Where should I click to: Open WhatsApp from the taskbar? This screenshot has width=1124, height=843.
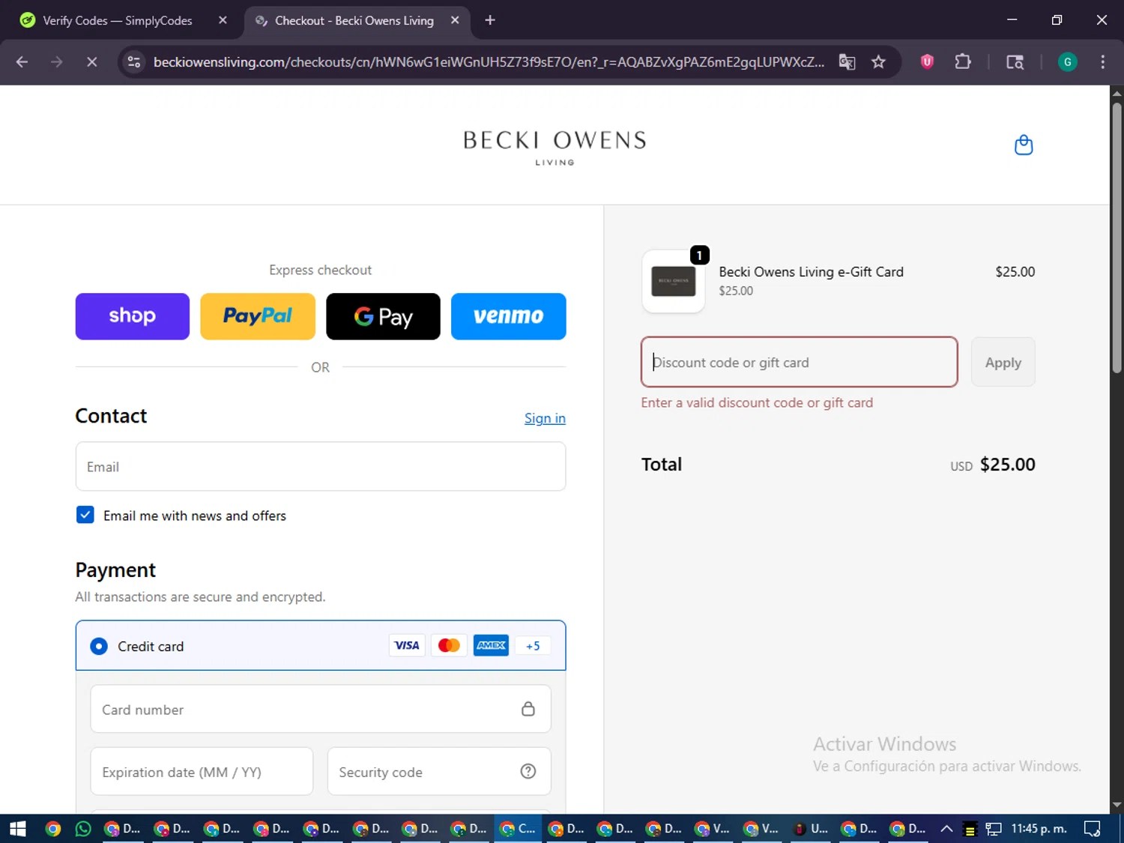(83, 829)
